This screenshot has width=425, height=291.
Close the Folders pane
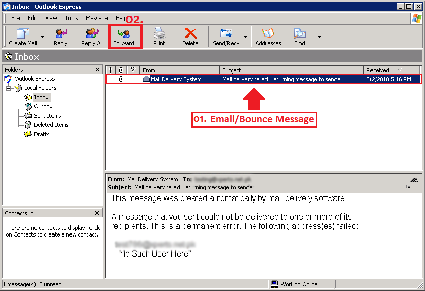(97, 70)
